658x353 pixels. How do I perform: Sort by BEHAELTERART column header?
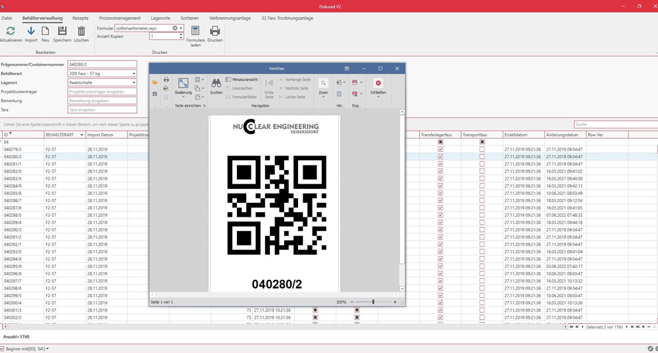64,134
